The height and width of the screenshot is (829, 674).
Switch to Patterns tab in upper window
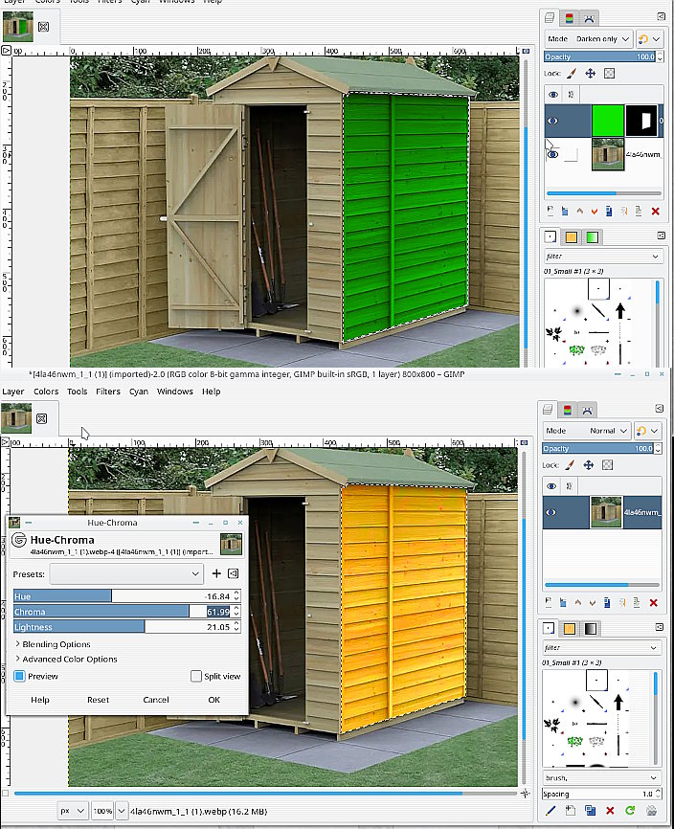[x=571, y=236]
